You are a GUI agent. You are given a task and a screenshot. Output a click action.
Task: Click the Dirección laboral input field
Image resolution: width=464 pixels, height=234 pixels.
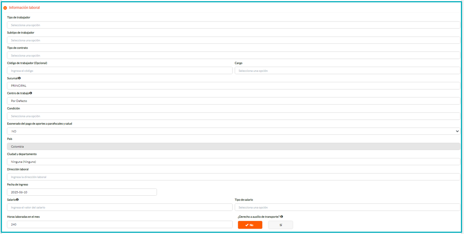point(233,177)
